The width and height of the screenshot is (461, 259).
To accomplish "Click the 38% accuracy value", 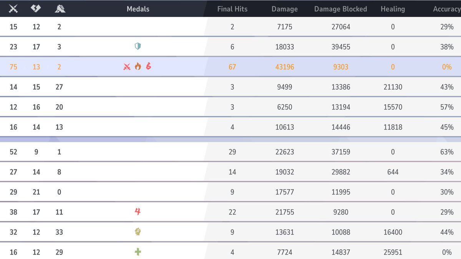I will [447, 47].
